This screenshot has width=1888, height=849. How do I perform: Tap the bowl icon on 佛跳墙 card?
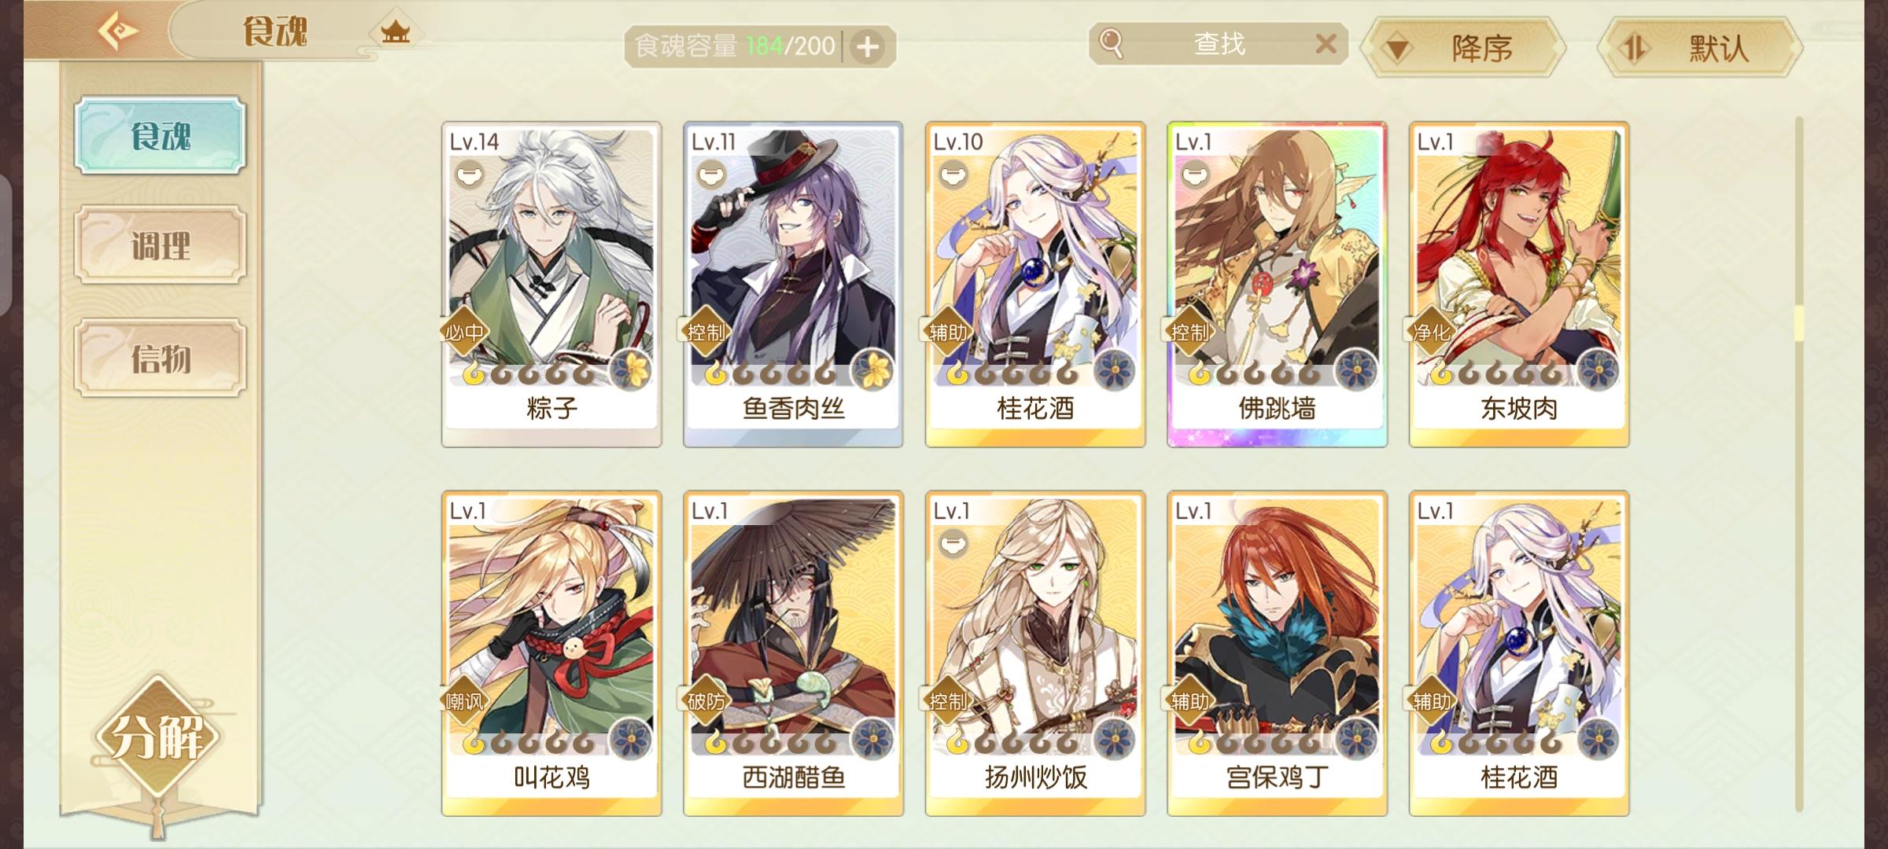[x=1193, y=173]
